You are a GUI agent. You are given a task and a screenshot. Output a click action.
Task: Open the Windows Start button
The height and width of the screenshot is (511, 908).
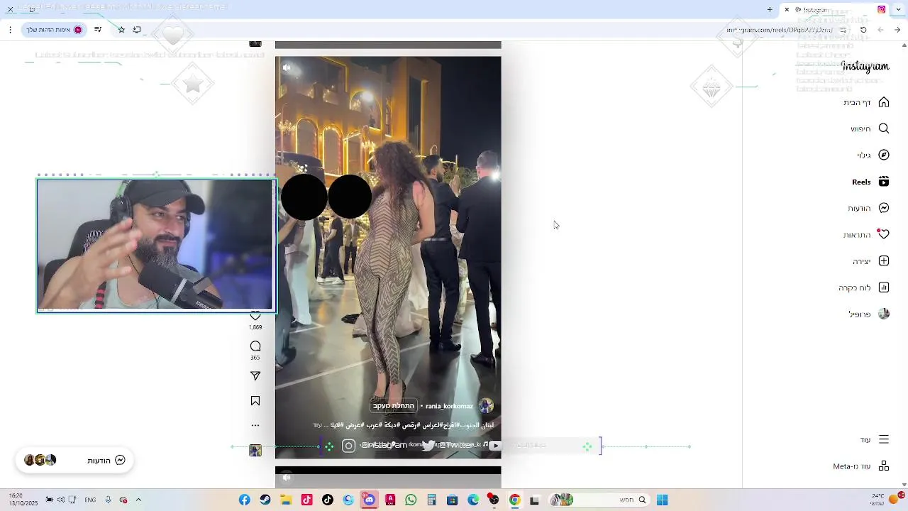coord(662,500)
